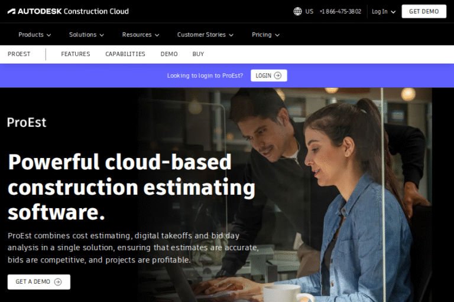Click the ProEst heading in hero

(27, 123)
